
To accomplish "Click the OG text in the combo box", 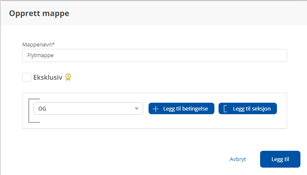I will [x=42, y=108].
